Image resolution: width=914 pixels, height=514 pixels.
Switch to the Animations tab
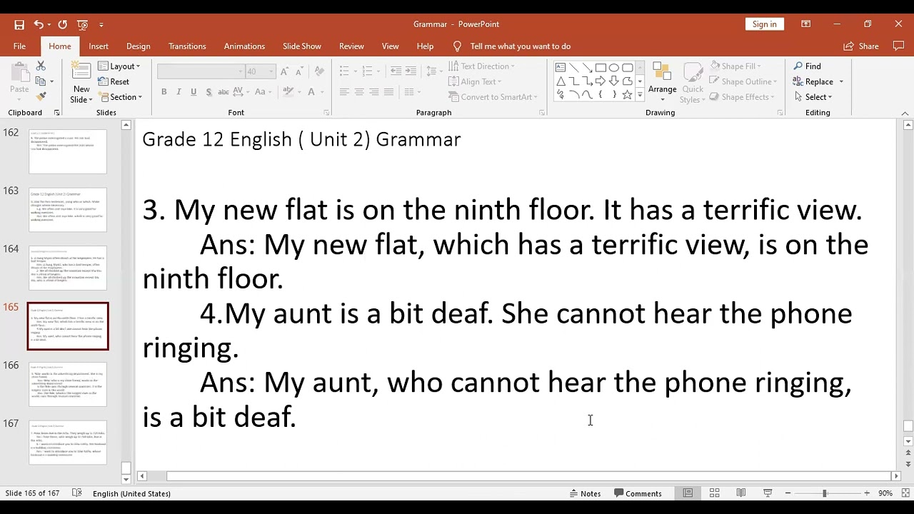point(244,46)
